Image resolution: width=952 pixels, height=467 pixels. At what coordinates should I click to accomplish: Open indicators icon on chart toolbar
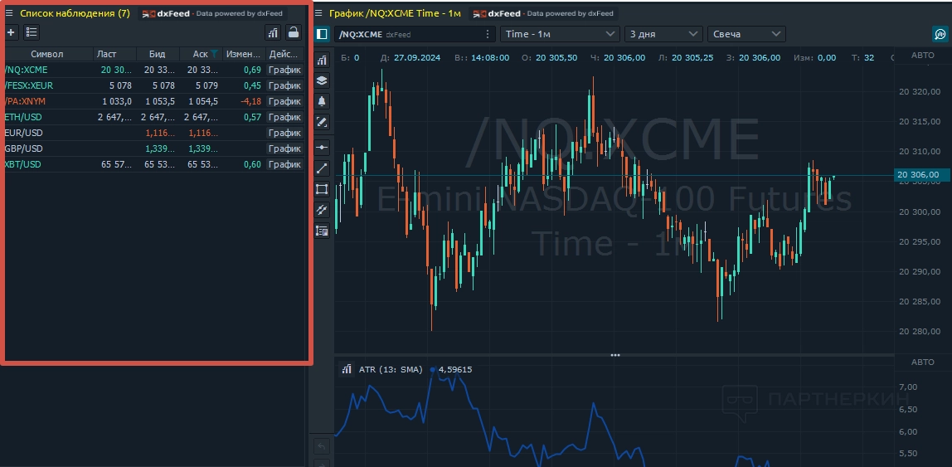coord(322,60)
